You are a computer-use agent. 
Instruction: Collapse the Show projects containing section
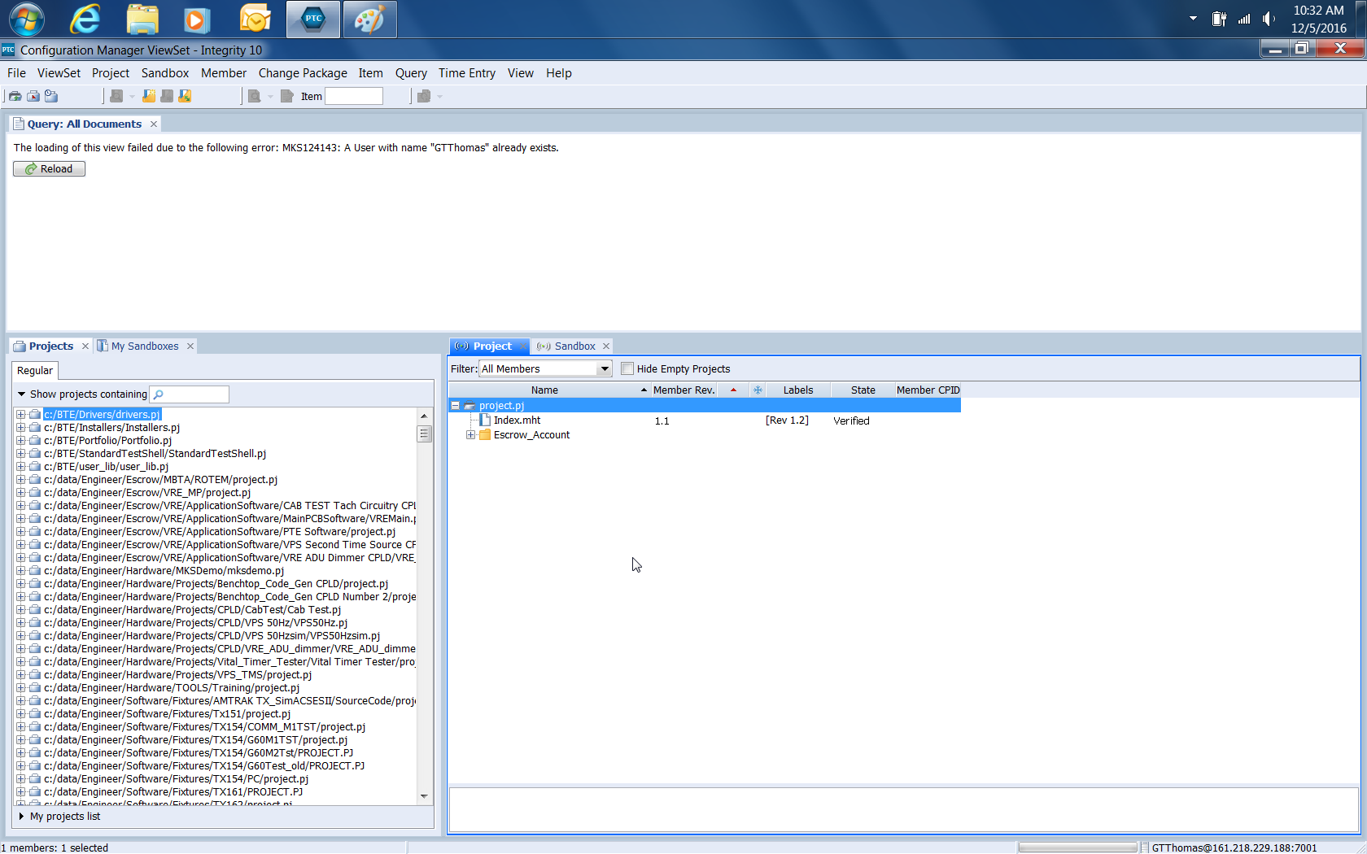tap(21, 394)
